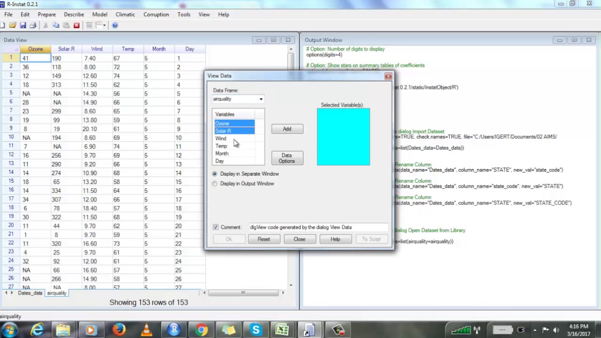
Task: Click the Reset button
Action: pos(264,239)
